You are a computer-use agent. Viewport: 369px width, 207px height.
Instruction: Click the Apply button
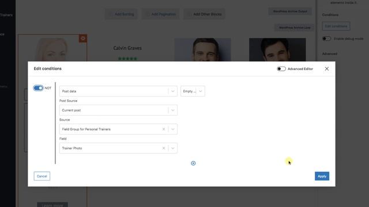(x=322, y=176)
